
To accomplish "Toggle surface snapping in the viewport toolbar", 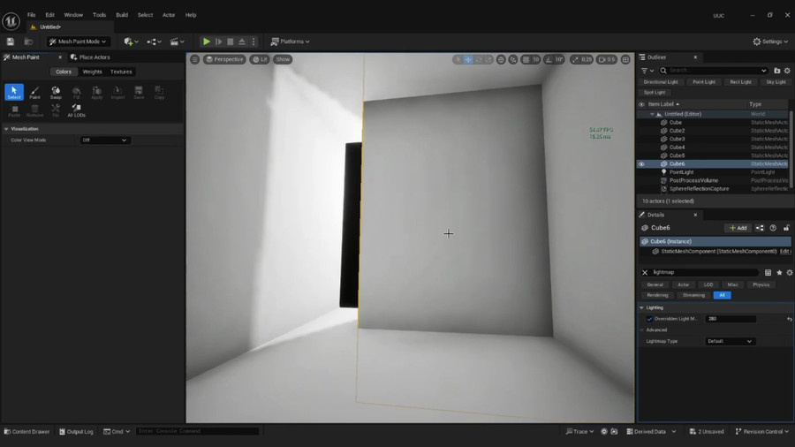I will pyautogui.click(x=513, y=59).
